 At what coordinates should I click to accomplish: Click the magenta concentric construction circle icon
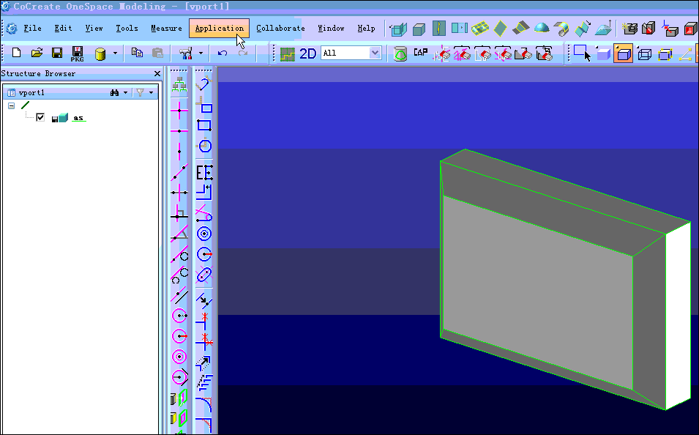[179, 357]
